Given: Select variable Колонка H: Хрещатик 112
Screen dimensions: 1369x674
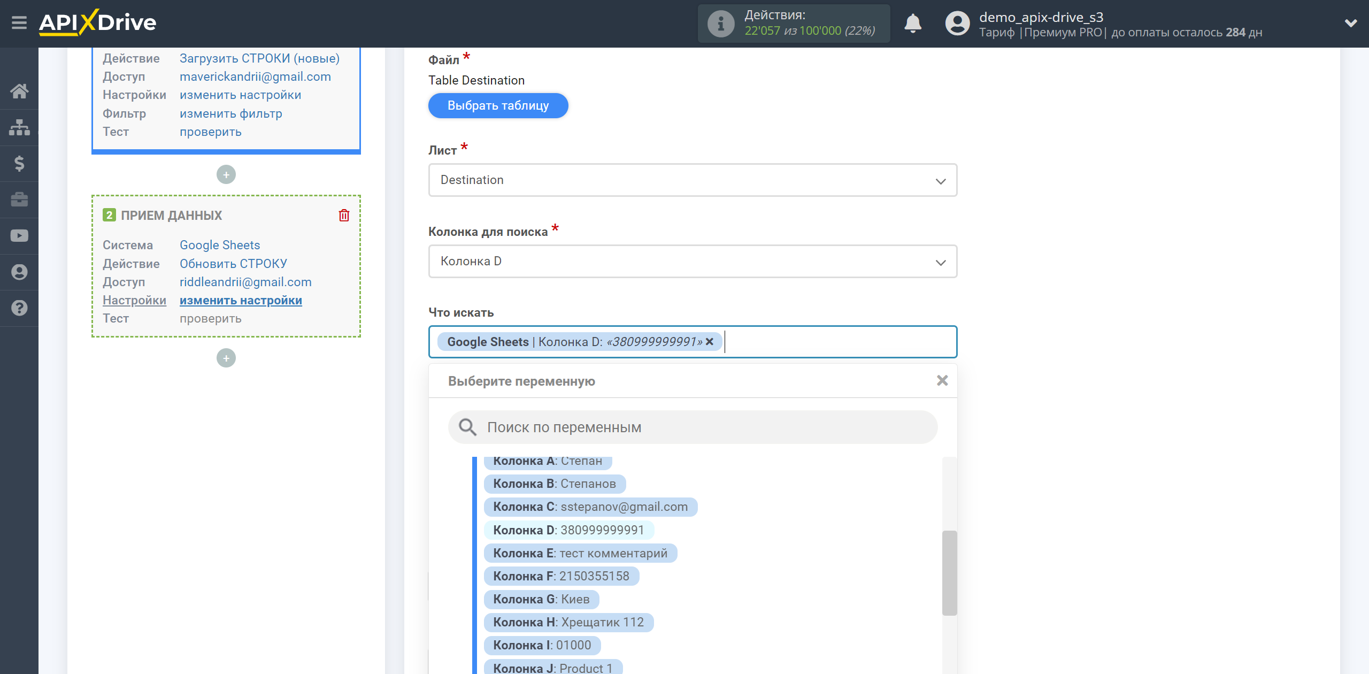Looking at the screenshot, I should (568, 622).
